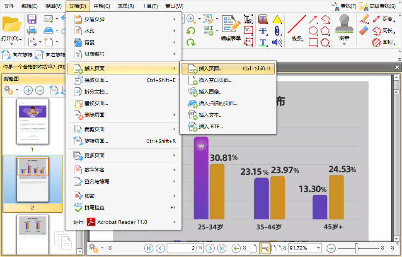Go to the last page
The width and height of the screenshot is (402, 257).
point(222,248)
